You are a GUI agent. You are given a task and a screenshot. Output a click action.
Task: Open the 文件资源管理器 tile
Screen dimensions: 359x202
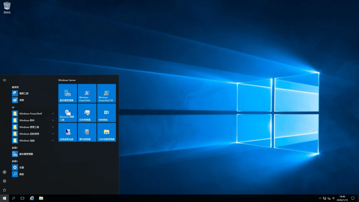(107, 132)
